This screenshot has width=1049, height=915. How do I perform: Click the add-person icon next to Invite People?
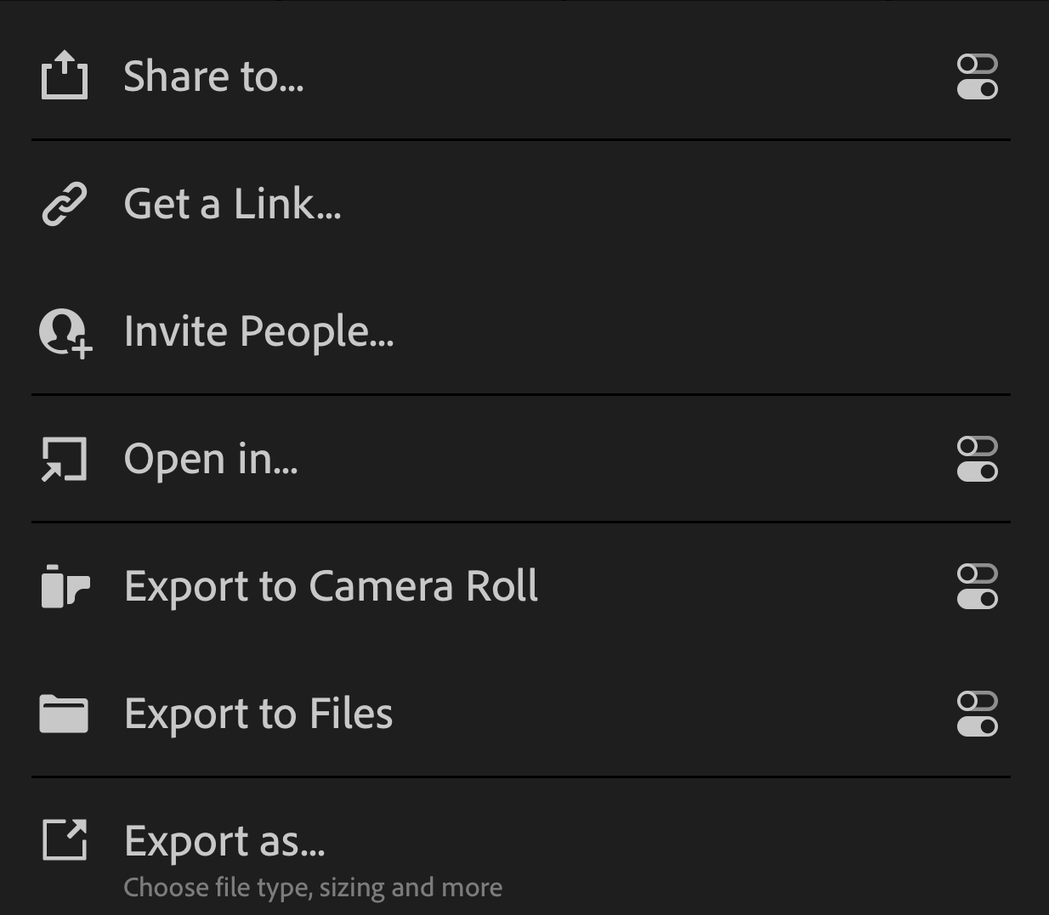[x=64, y=331]
